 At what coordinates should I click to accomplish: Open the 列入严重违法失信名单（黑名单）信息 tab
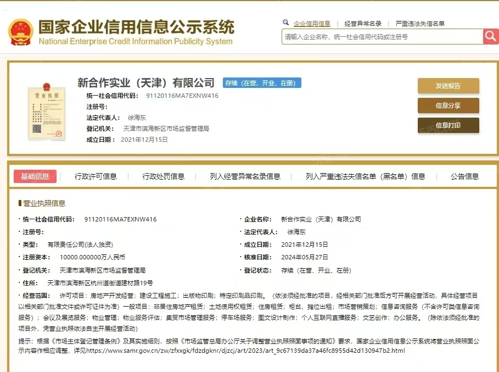point(365,176)
